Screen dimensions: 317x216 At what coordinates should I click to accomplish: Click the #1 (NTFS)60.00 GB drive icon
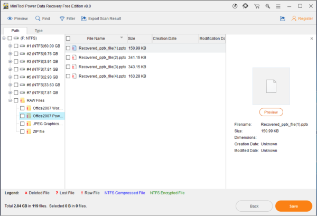coord(23,46)
